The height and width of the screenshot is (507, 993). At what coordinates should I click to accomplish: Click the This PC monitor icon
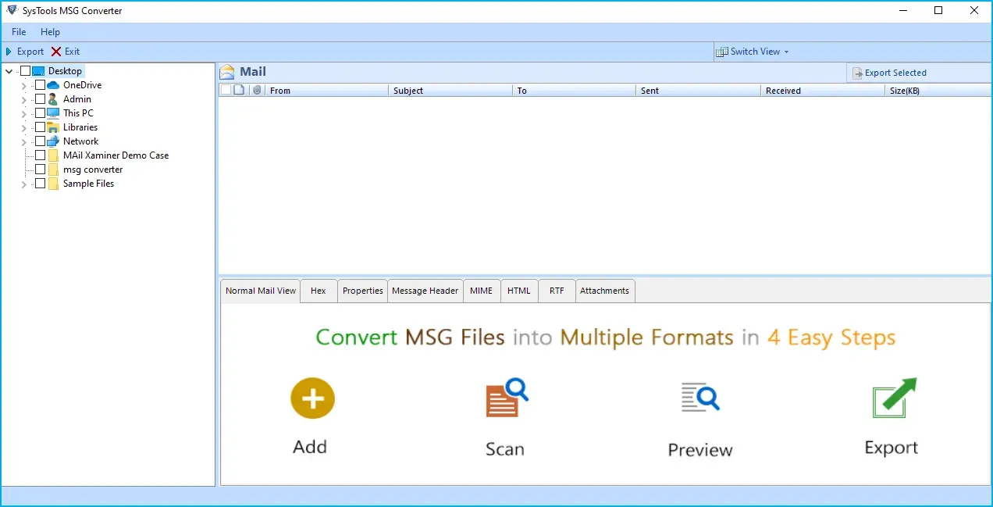pos(53,113)
